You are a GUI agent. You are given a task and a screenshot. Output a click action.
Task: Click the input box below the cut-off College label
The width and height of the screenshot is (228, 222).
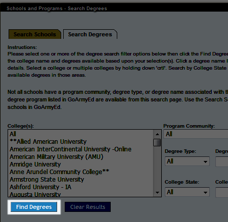pos(222,192)
